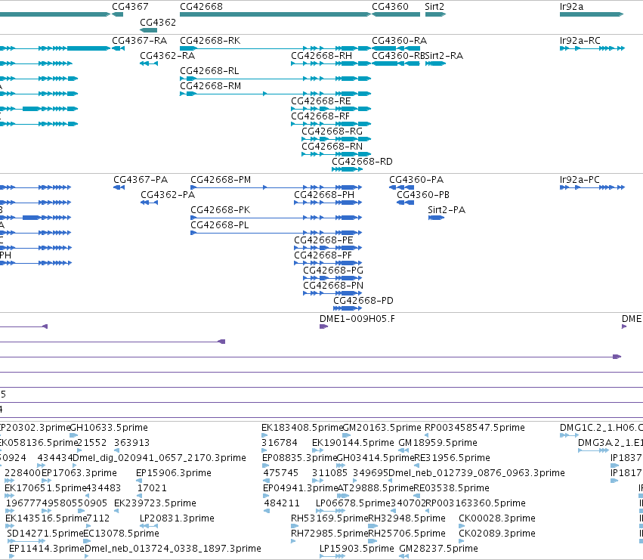643x560 pixels.
Task: Select the CG42668-PL protein label
Action: pos(219,225)
